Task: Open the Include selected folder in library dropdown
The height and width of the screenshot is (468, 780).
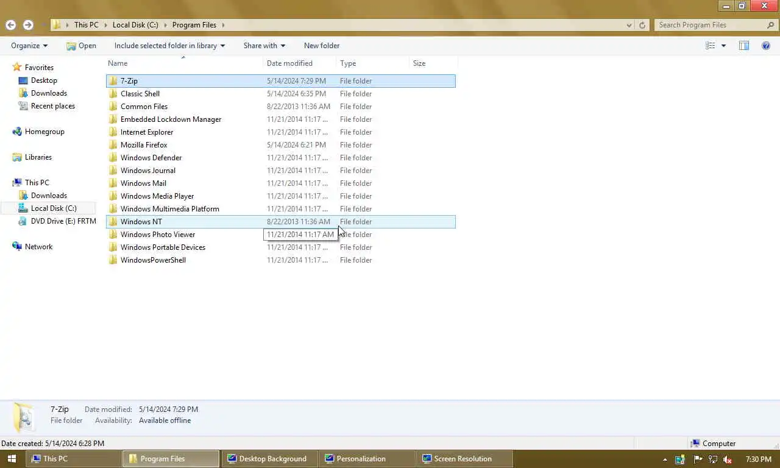Action: pos(169,46)
